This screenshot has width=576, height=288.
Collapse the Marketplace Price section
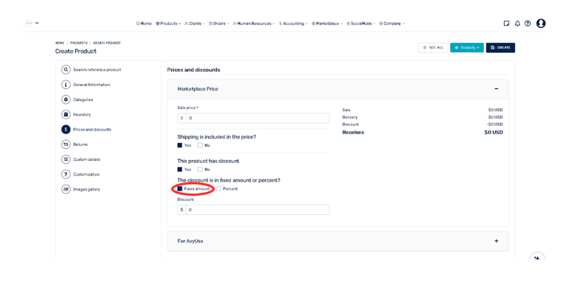tap(496, 89)
